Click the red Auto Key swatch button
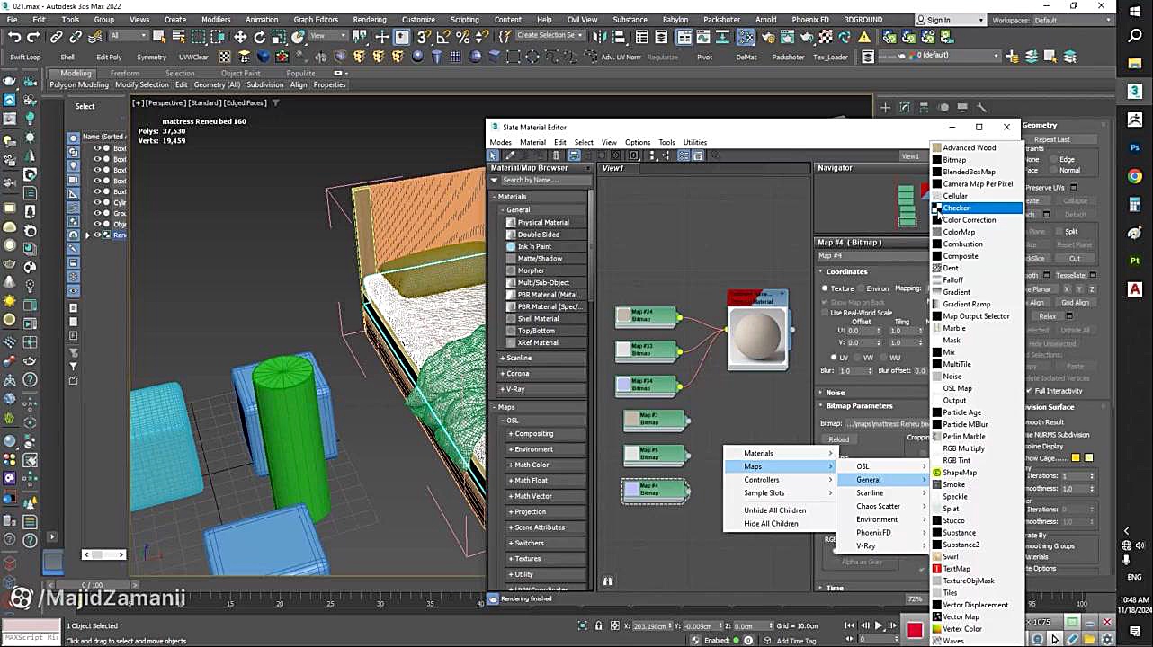Image resolution: width=1153 pixels, height=647 pixels. [x=915, y=630]
